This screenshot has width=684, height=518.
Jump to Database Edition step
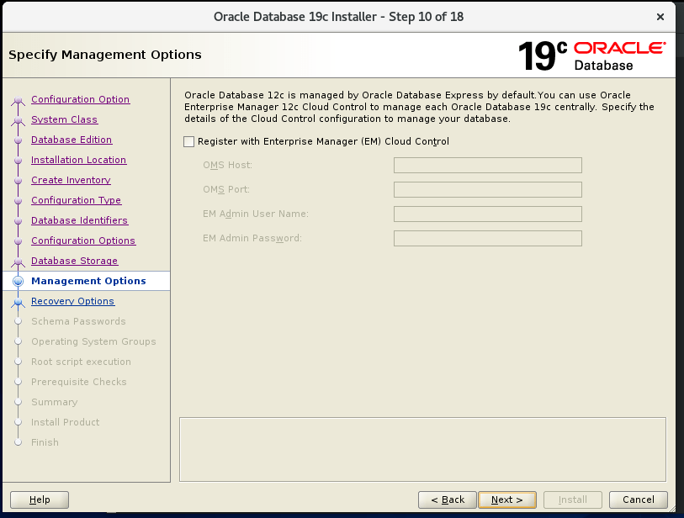point(72,140)
